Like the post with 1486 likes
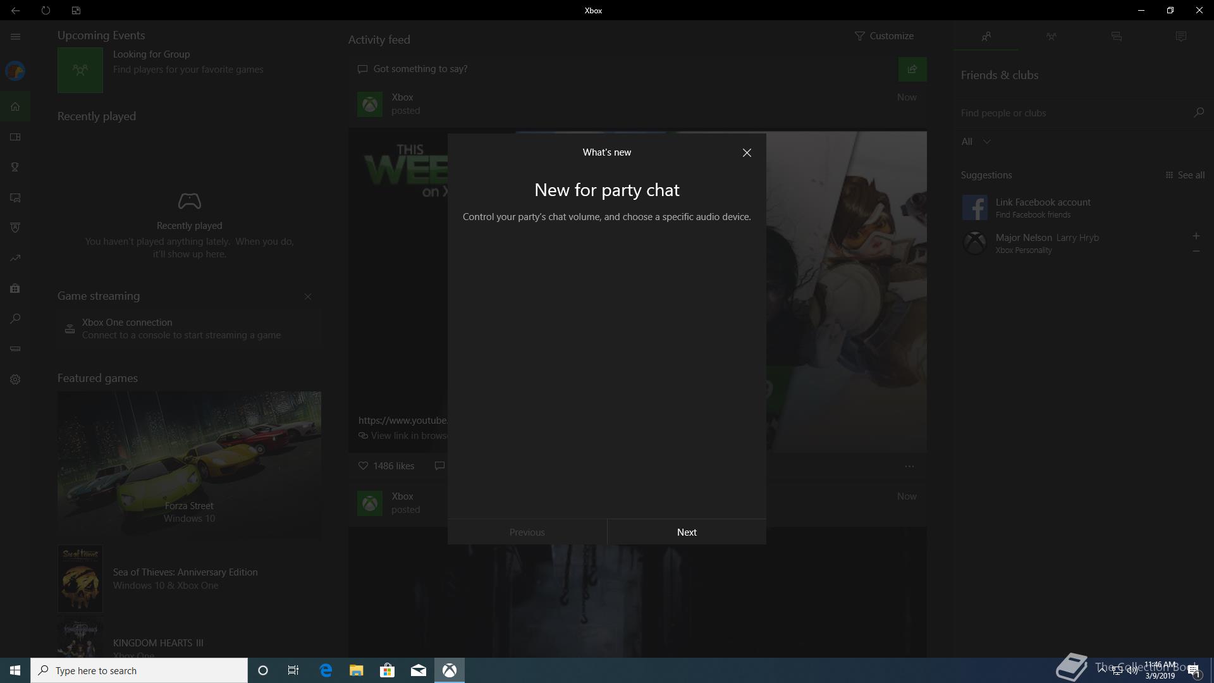The width and height of the screenshot is (1214, 683). coord(386,466)
